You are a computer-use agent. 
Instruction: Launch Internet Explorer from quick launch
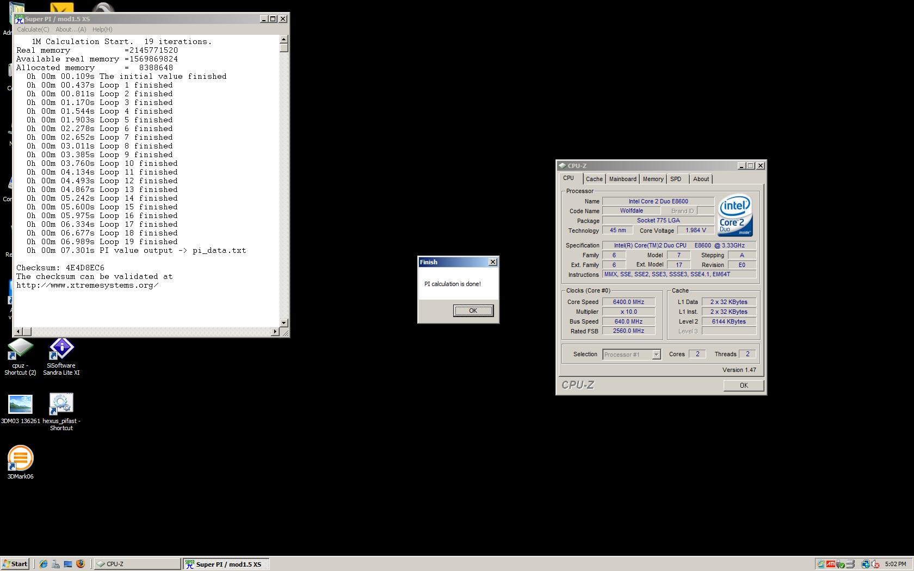tap(44, 564)
